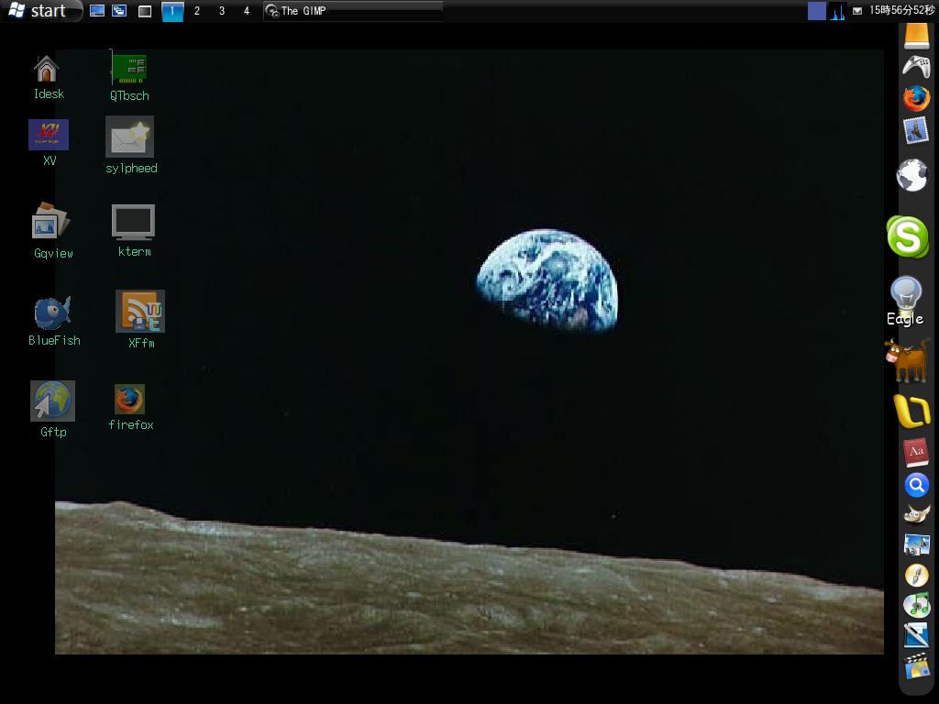Launch the search tool with the magnifier icon
This screenshot has height=704, width=939.
pyautogui.click(x=916, y=485)
